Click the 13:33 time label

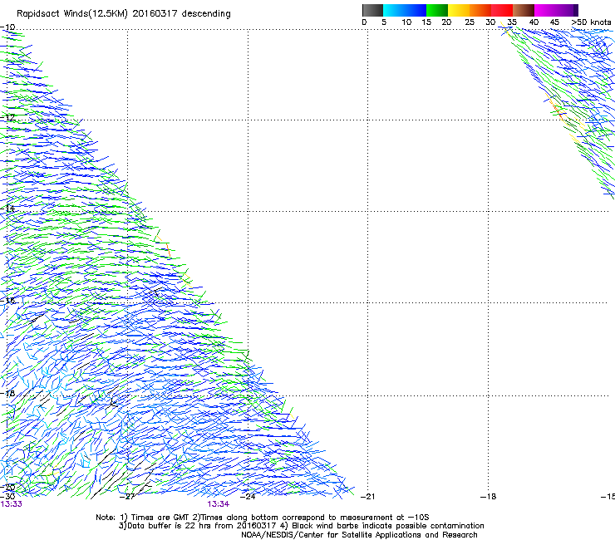(11, 504)
